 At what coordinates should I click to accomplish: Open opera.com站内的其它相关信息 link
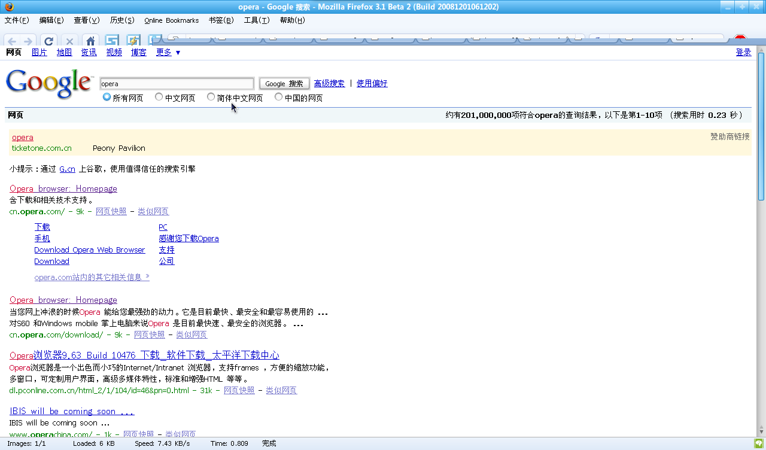(x=92, y=278)
